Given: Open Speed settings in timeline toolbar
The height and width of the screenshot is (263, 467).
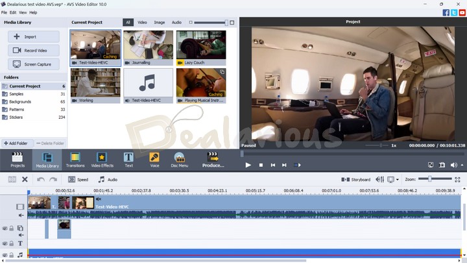Looking at the screenshot, I should pos(78,179).
